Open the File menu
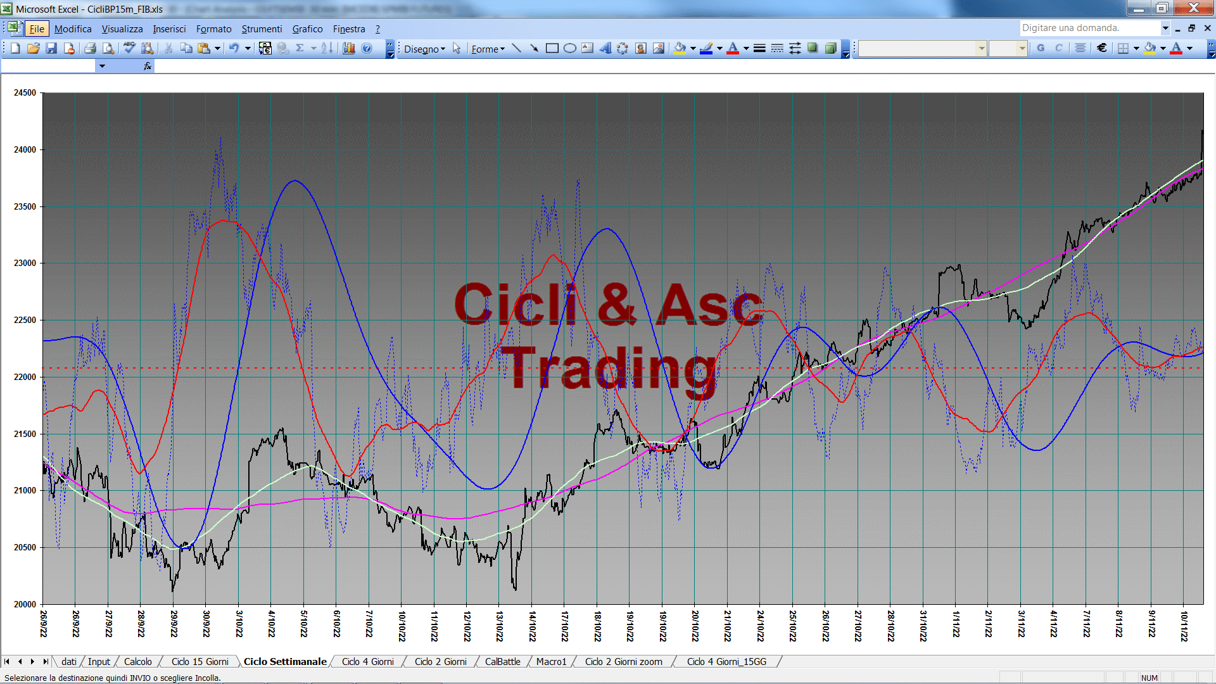This screenshot has height=684, width=1216. click(x=37, y=28)
